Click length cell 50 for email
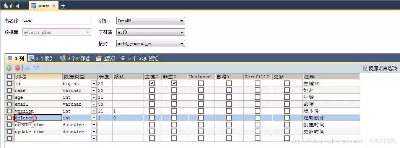Image resolution: width=400 pixels, height=148 pixels. click(x=105, y=104)
